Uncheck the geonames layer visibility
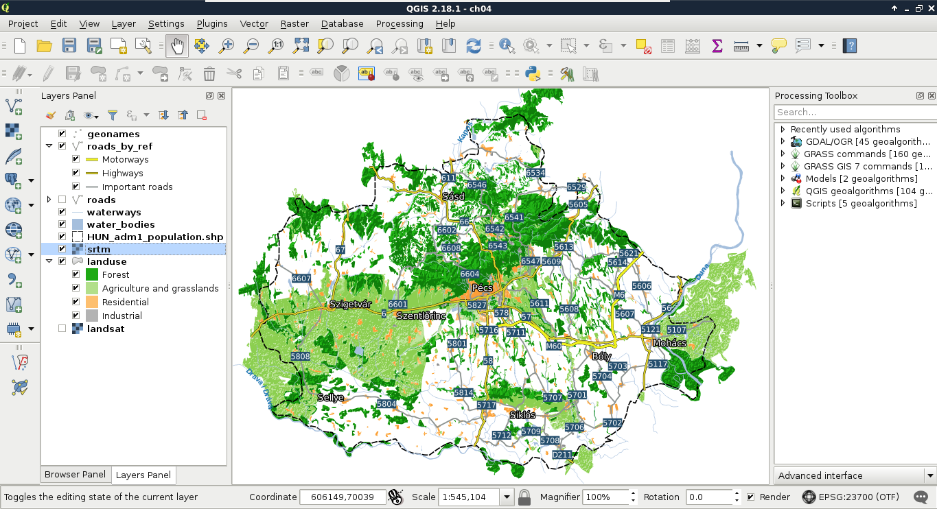 tap(62, 134)
